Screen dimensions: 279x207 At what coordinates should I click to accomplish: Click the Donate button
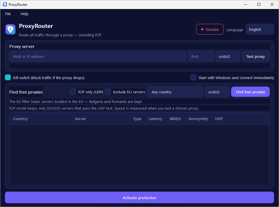click(x=210, y=29)
